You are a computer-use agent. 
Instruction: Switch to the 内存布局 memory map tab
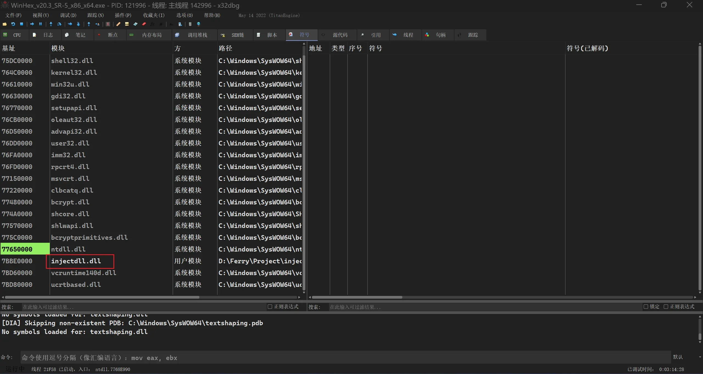tap(152, 35)
